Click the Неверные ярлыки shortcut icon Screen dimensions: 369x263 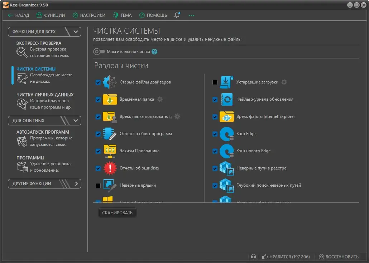point(110,185)
